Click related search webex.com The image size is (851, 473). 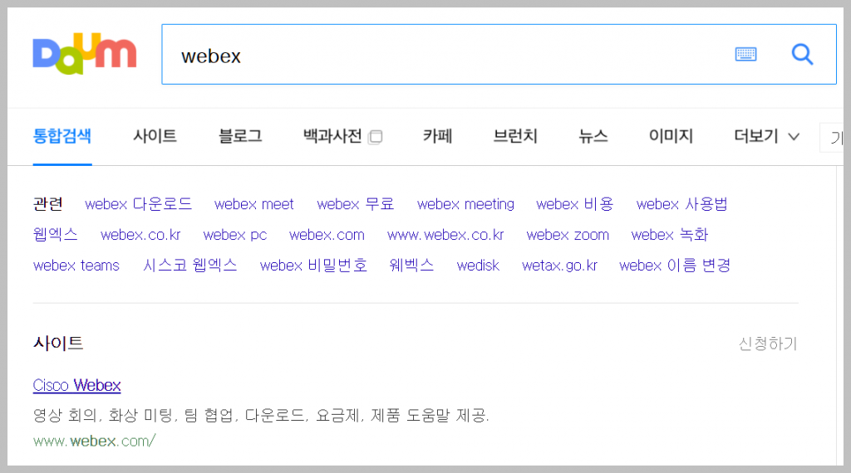point(327,235)
